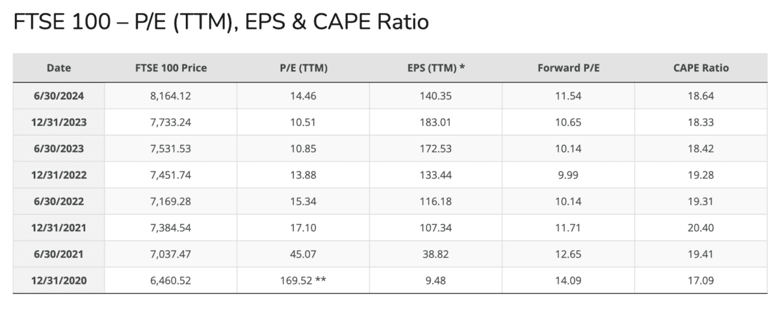780x315 pixels.
Task: Click the FTSE price value 8,164.12
Action: pyautogui.click(x=170, y=95)
